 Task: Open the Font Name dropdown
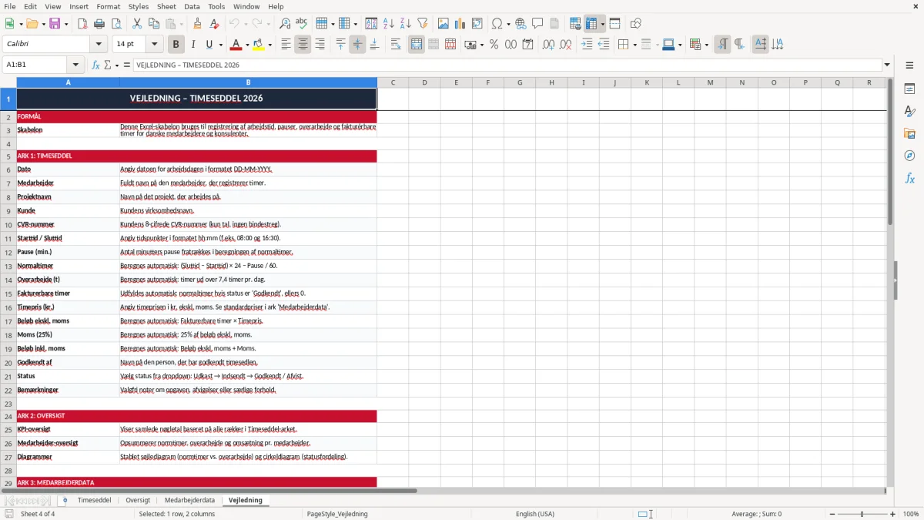pyautogui.click(x=99, y=45)
